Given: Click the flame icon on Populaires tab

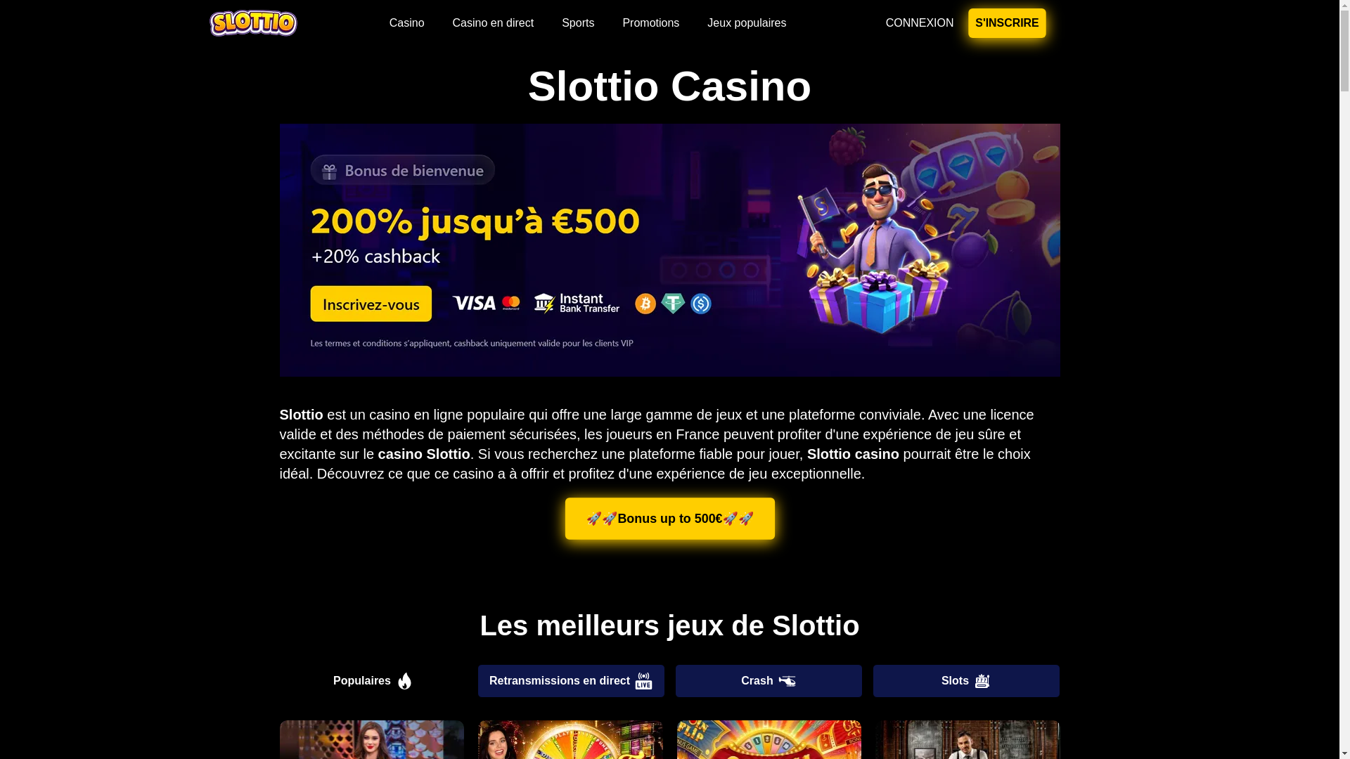Looking at the screenshot, I should (404, 681).
